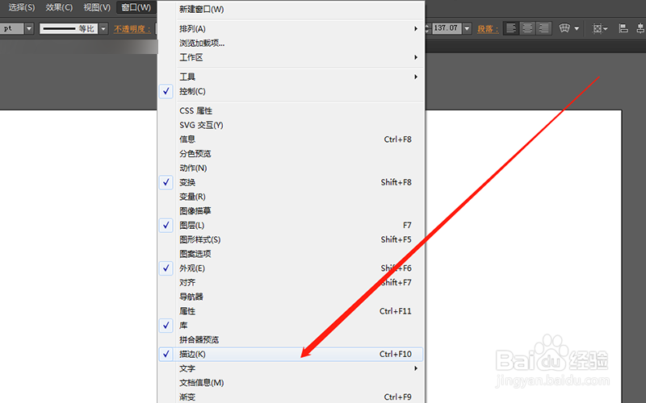Open the SVG 交互(Y) panel
Image resolution: width=646 pixels, height=403 pixels.
point(291,125)
